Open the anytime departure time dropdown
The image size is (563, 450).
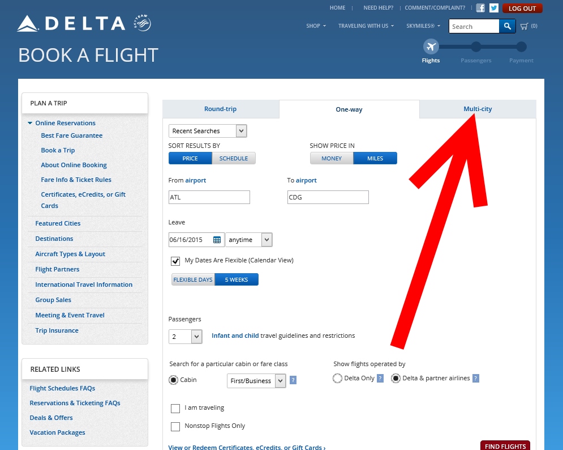[x=248, y=239]
